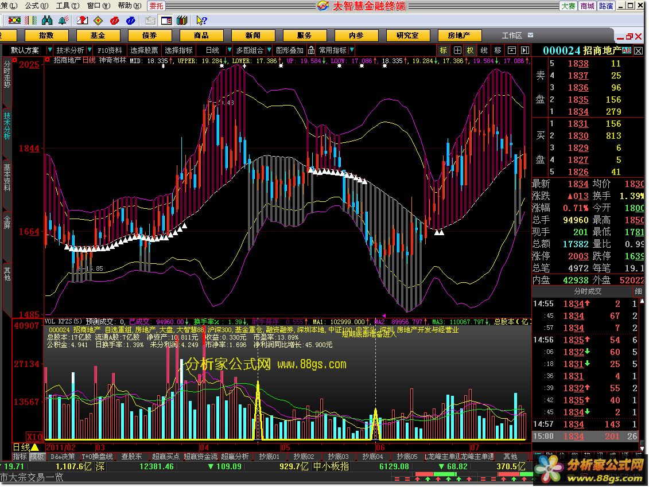Switch to the 基本资料 side tab
This screenshot has height=487, width=649.
pos(7,177)
